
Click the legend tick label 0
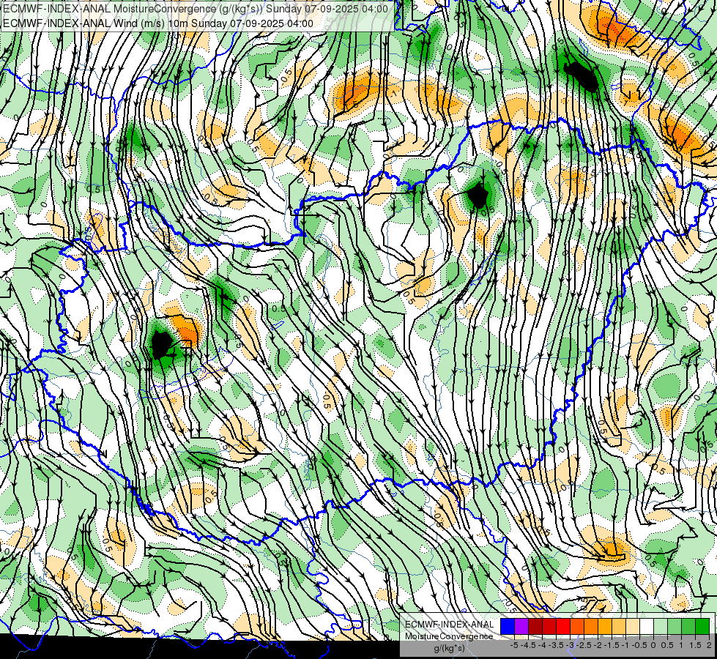tap(653, 645)
